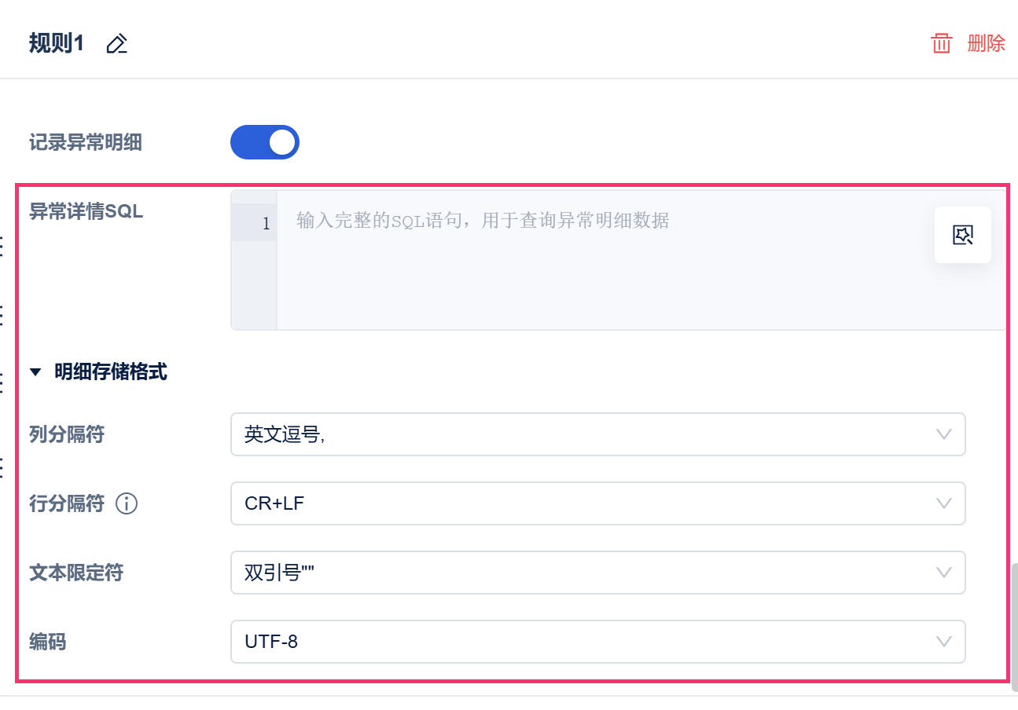1018x710 pixels.
Task: Click the 明细存储格式 heading text
Action: [x=111, y=372]
